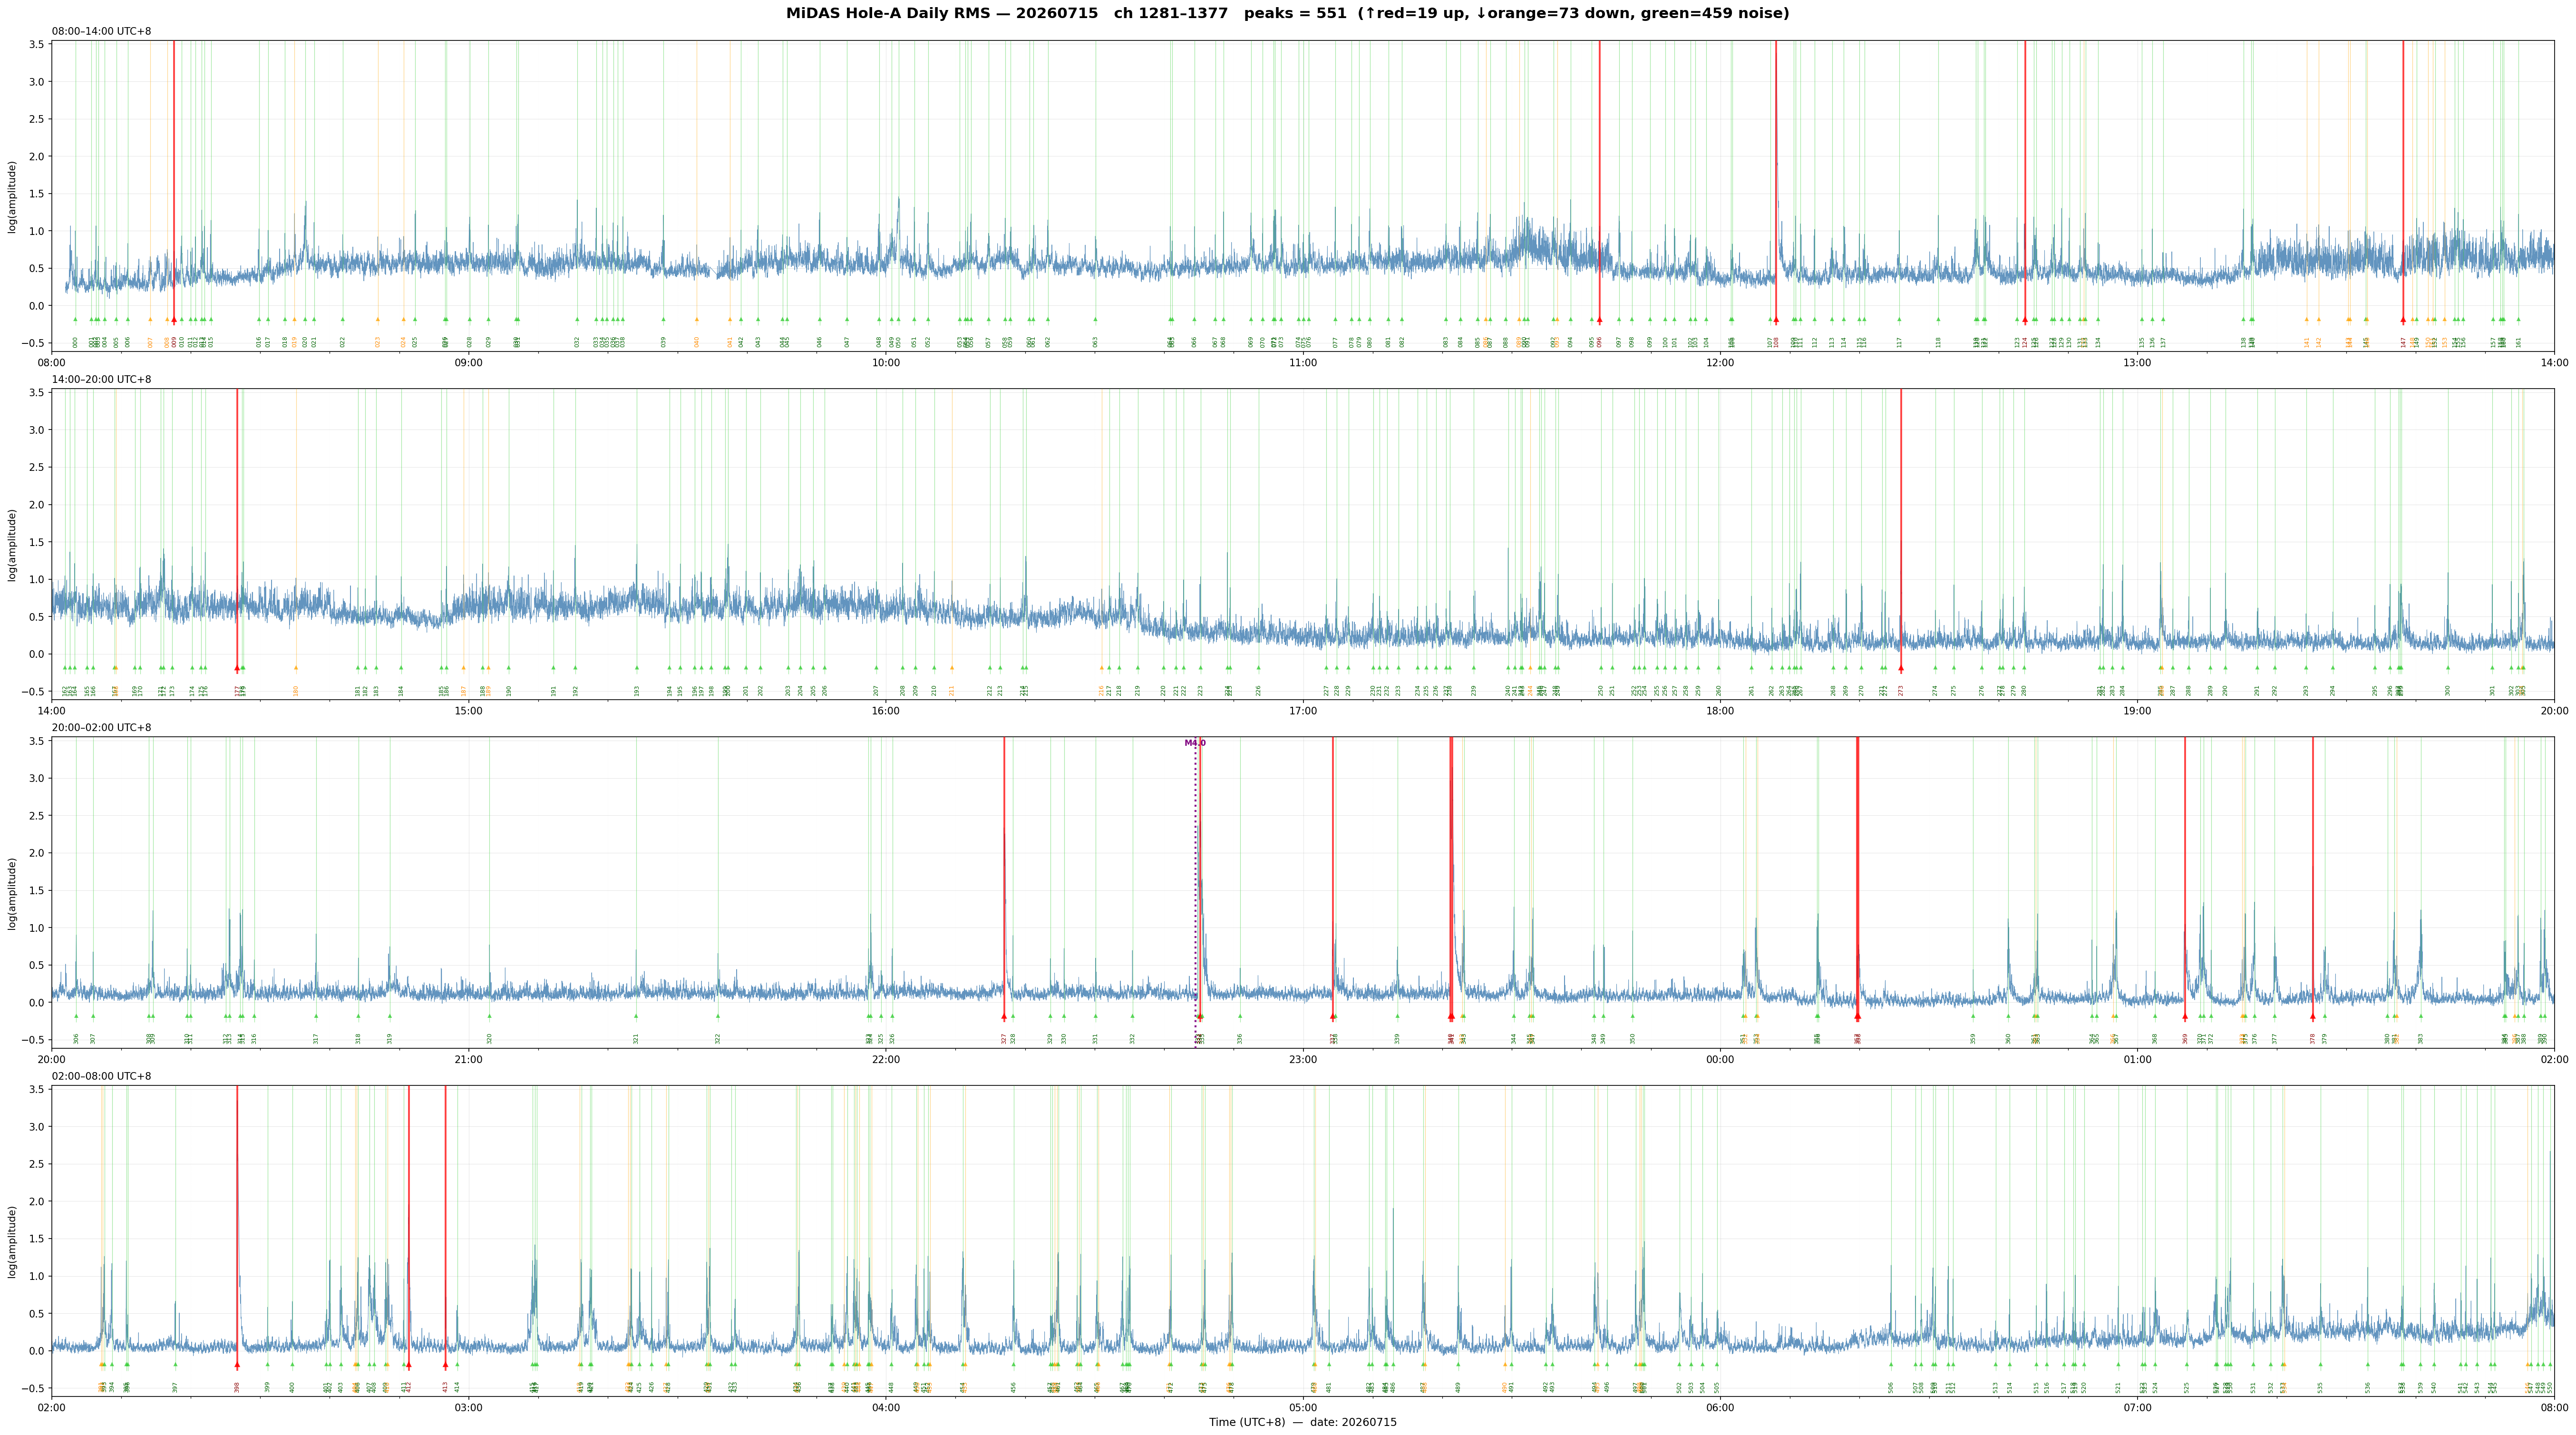Image resolution: width=2576 pixels, height=1435 pixels.
Task: Click the green noise peak label 322
Action: pos(718,1039)
